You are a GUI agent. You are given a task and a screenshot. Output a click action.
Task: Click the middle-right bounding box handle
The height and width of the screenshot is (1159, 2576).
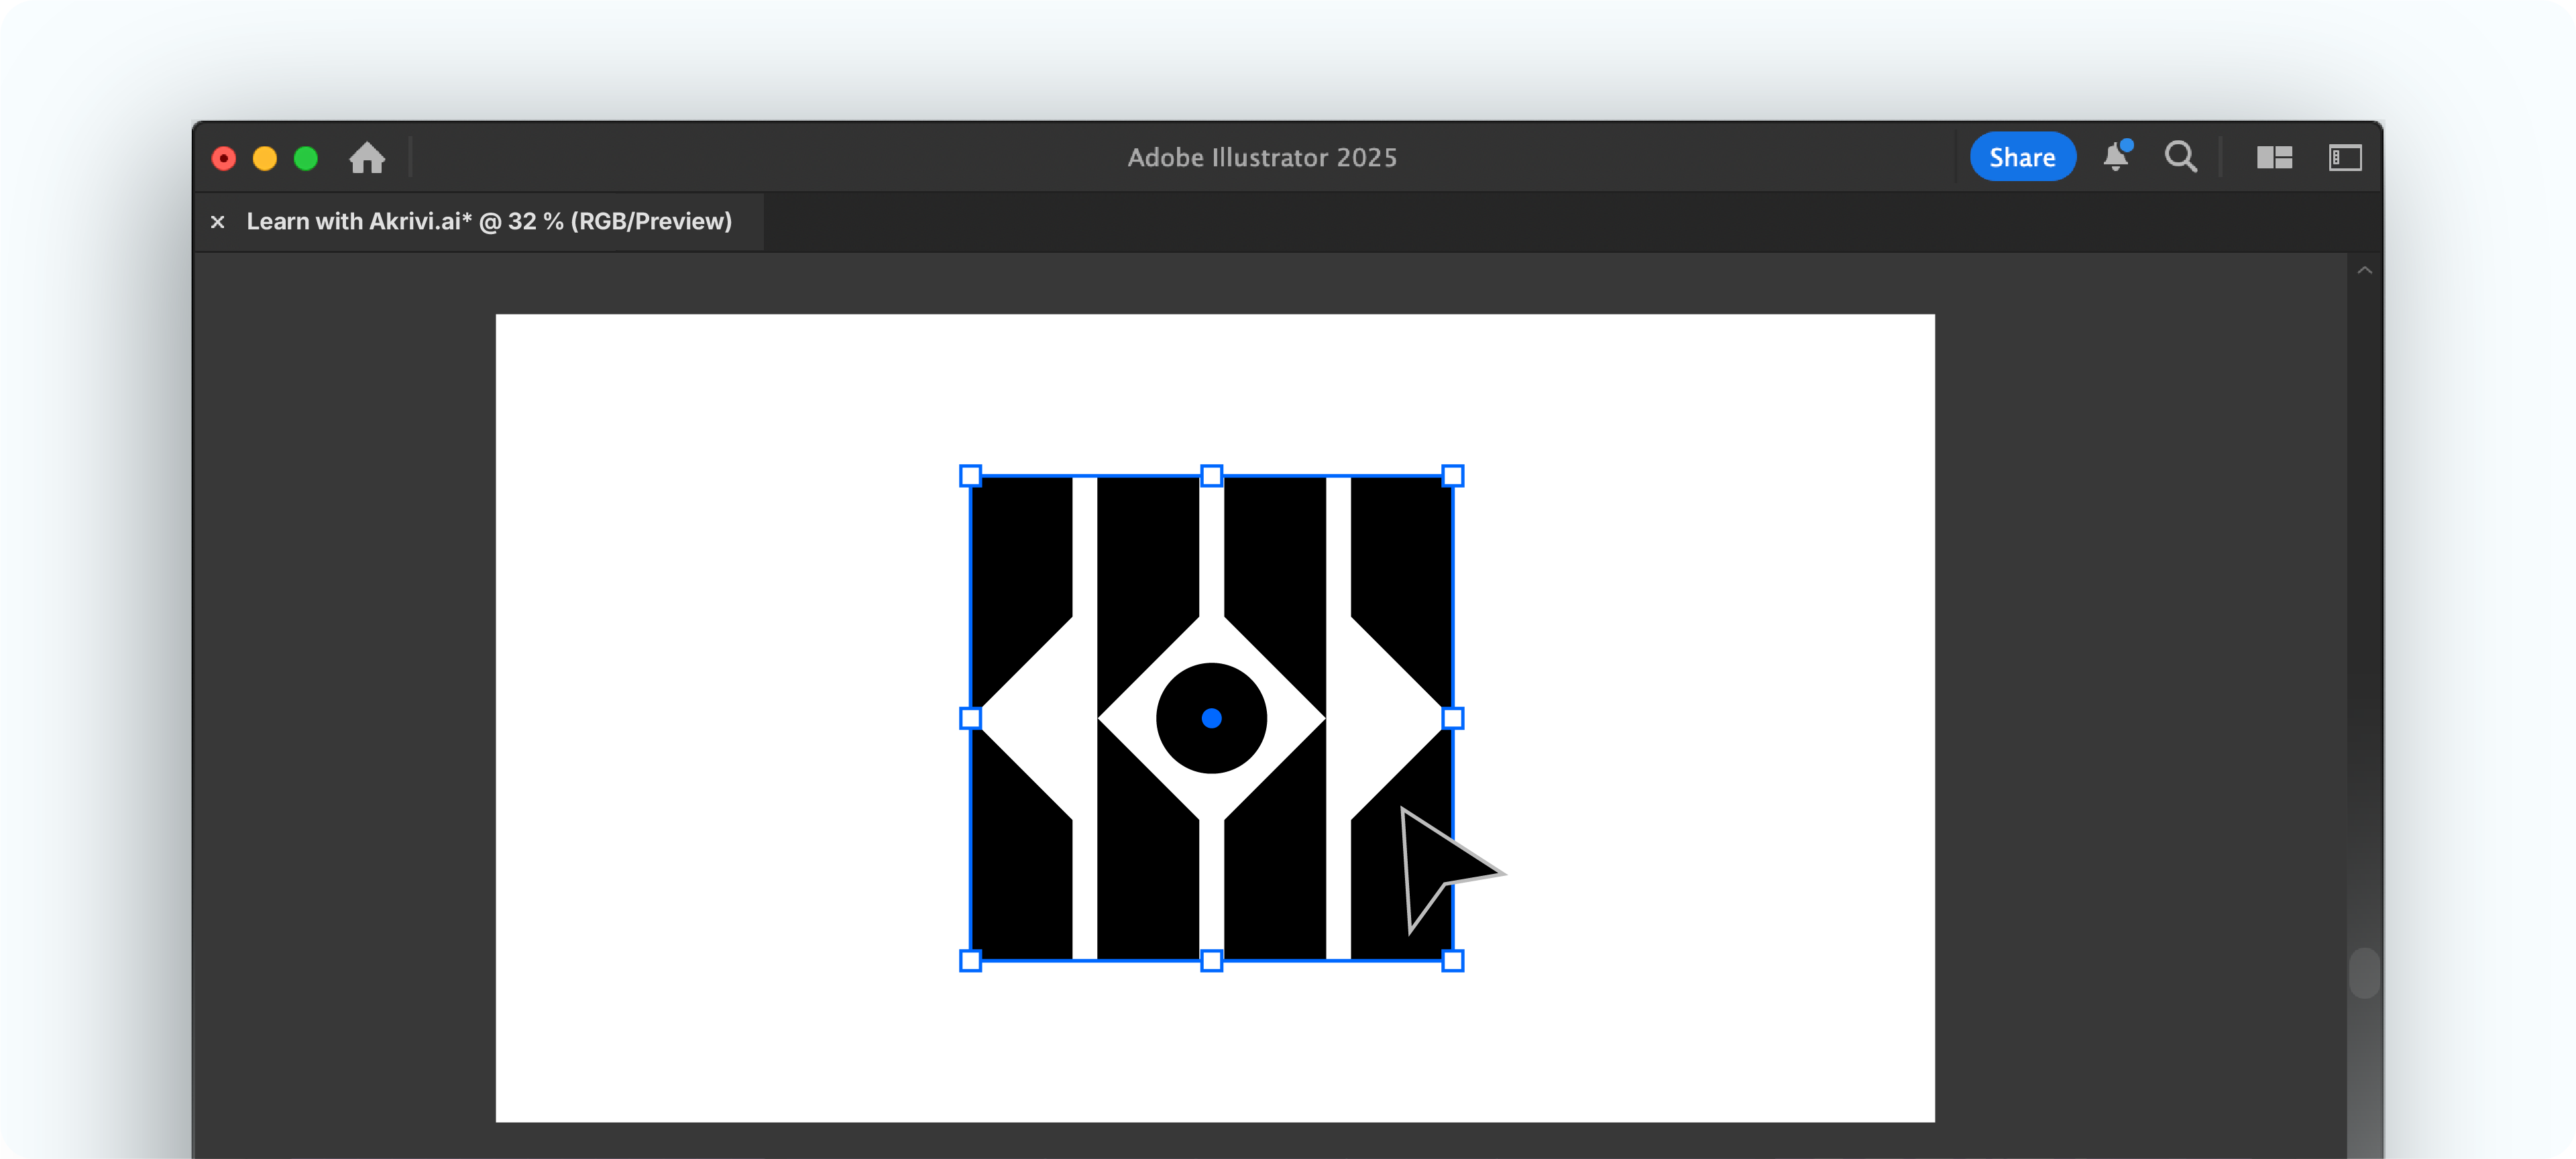pyautogui.click(x=1453, y=718)
